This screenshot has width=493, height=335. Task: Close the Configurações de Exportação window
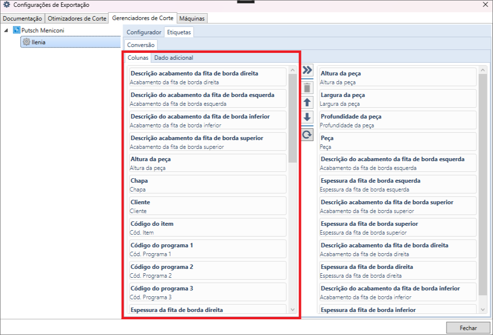(486, 5)
